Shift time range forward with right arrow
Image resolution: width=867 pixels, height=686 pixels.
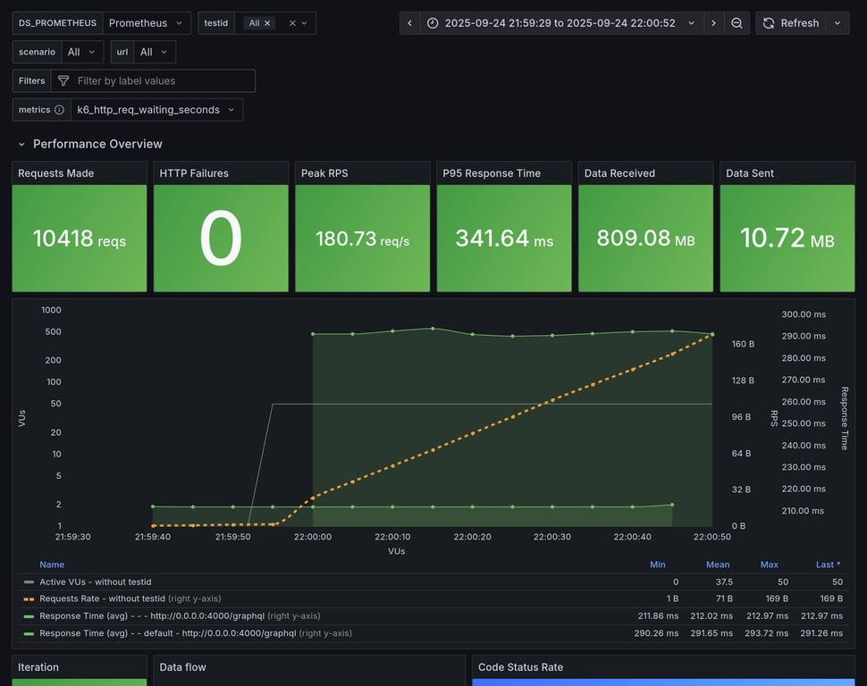click(713, 23)
